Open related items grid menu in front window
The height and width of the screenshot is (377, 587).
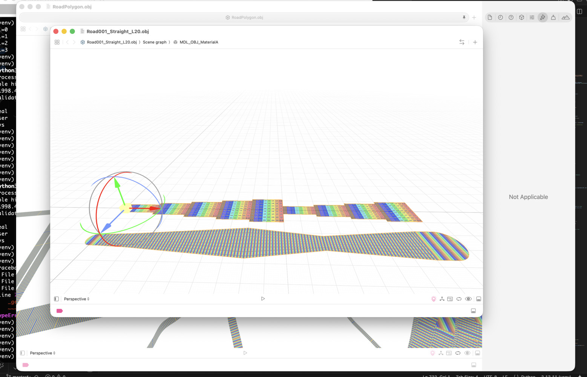[57, 42]
